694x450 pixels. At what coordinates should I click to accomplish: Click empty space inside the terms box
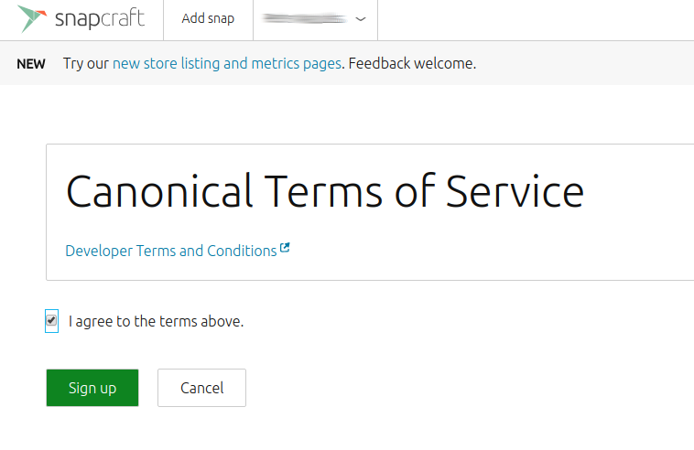[x=487, y=252]
